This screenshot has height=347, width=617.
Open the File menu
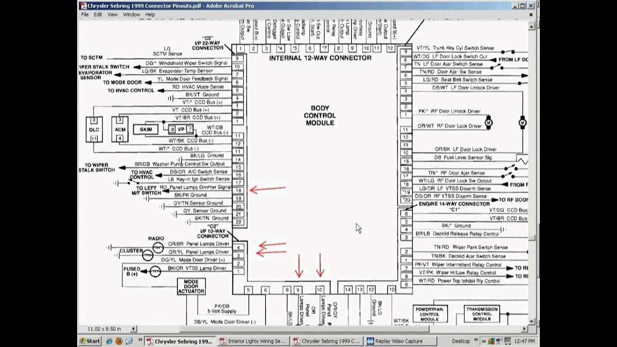coord(85,14)
